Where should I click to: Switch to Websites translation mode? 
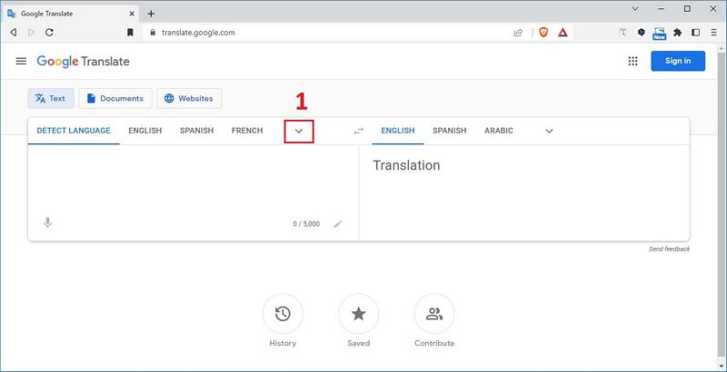[x=189, y=98]
